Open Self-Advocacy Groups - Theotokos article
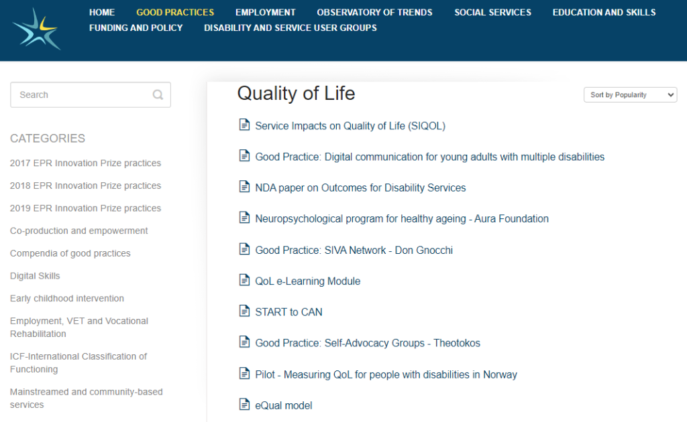The image size is (687, 422). pyautogui.click(x=368, y=343)
